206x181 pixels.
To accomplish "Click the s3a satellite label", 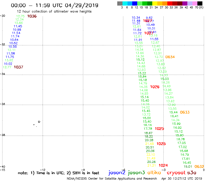I will [x=192, y=173].
